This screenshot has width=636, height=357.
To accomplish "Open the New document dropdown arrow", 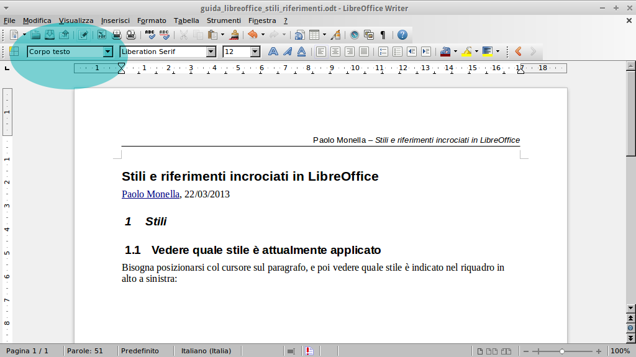I will click(24, 35).
